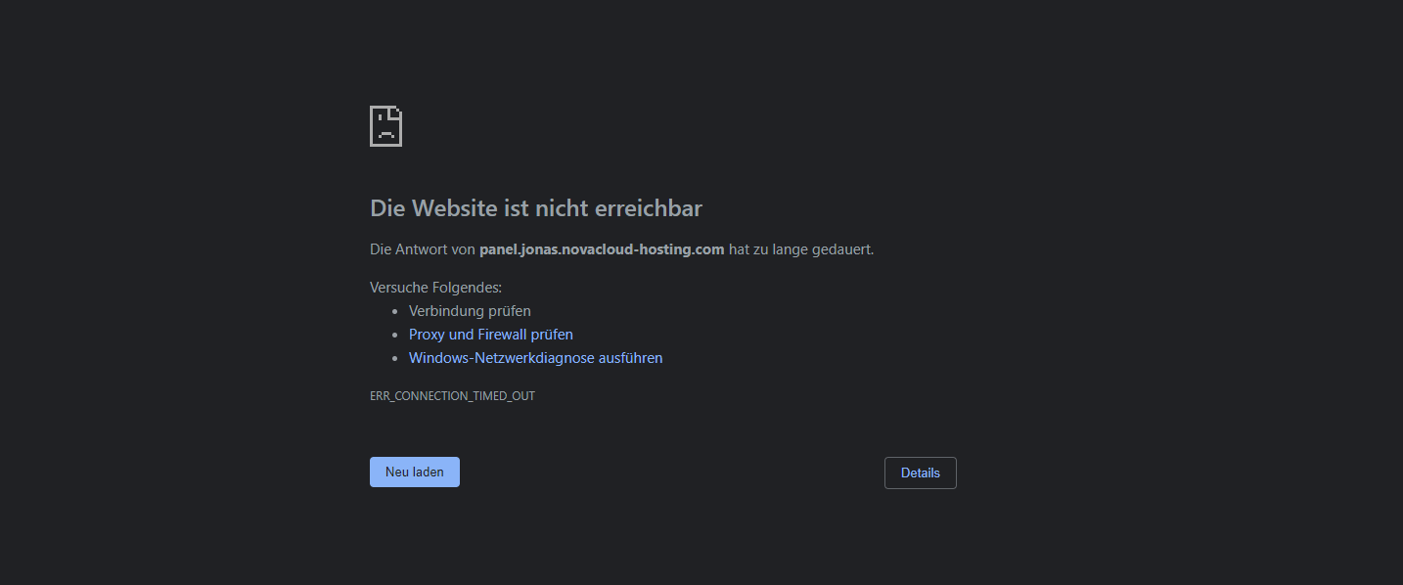Click the Die Website ist nicht erreichbar heading
The image size is (1403, 585).
coord(536,207)
